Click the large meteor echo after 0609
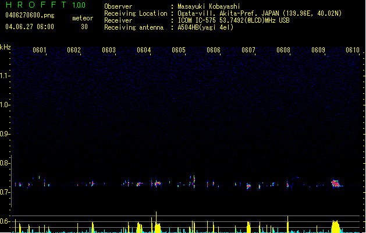Screen dimensions: 366x233 pos(336,183)
